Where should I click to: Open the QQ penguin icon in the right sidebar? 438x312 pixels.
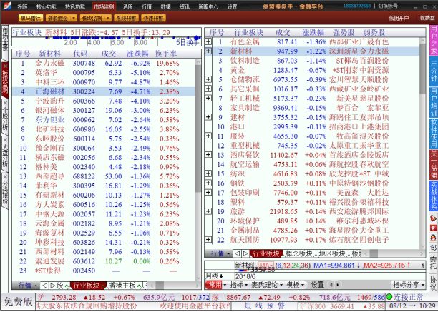click(x=434, y=238)
